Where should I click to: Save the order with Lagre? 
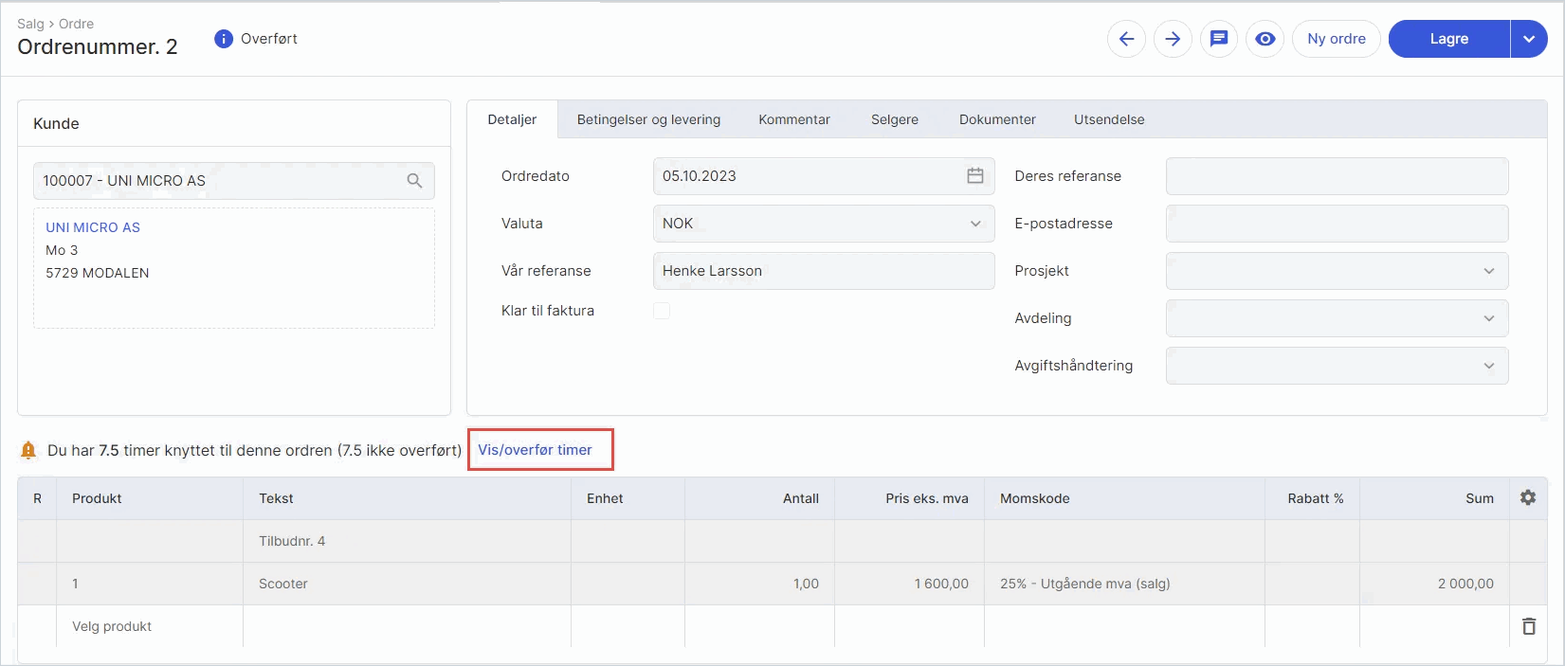(1449, 39)
